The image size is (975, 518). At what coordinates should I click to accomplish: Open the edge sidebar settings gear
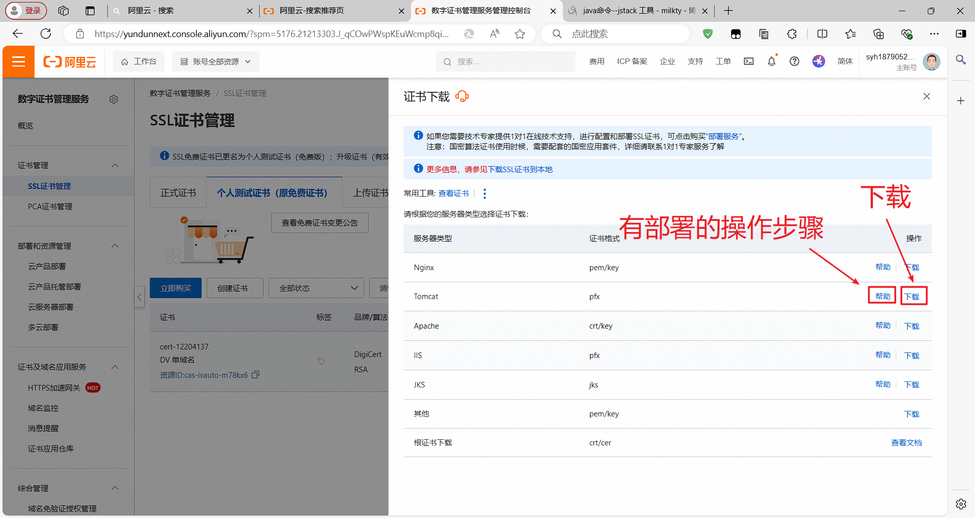click(961, 504)
